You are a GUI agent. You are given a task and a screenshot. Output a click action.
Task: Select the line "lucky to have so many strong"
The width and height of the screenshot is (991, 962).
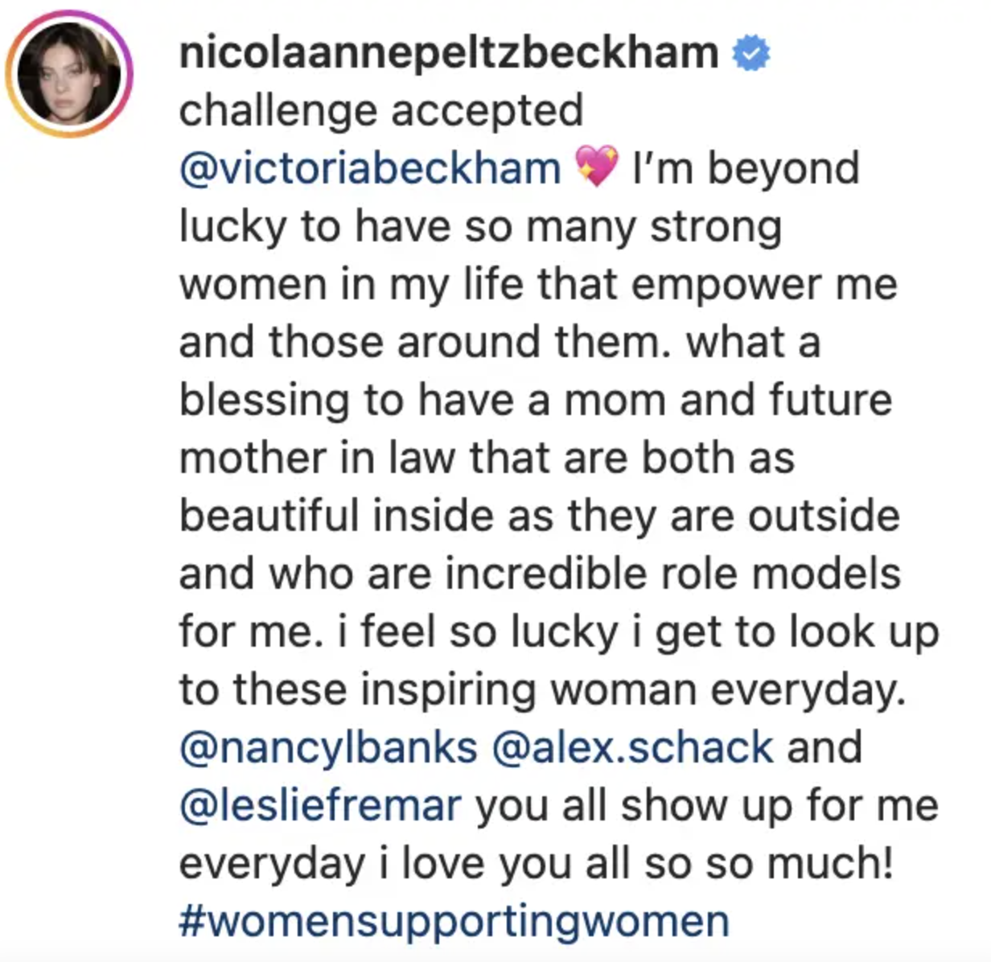pyautogui.click(x=480, y=227)
